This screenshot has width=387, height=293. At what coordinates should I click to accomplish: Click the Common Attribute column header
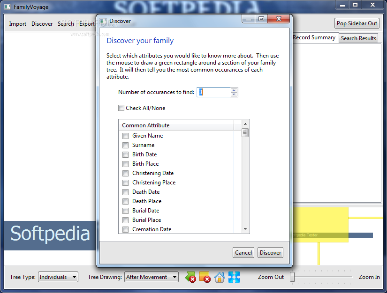click(176, 125)
